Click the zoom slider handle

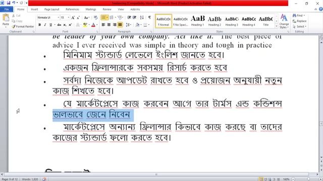tap(308, 179)
